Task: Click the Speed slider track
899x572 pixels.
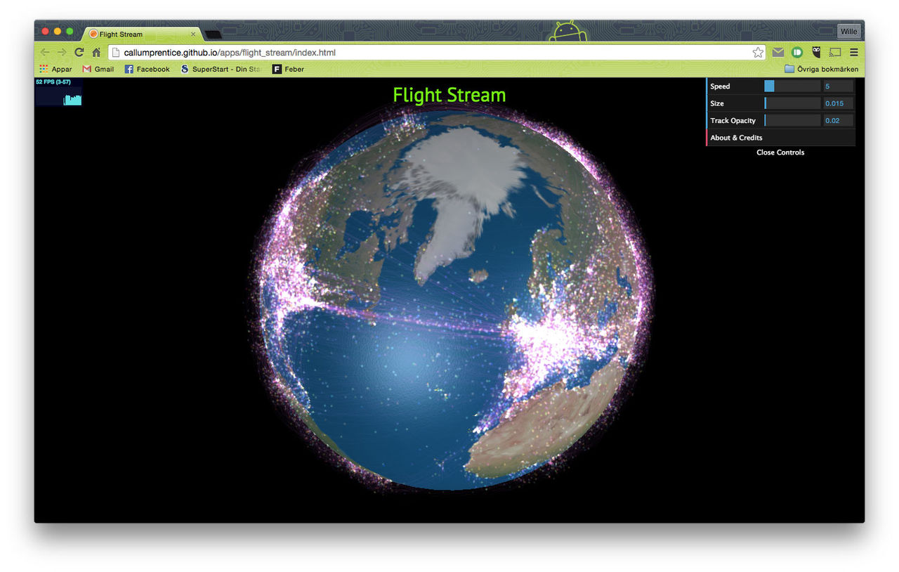Action: click(x=792, y=86)
